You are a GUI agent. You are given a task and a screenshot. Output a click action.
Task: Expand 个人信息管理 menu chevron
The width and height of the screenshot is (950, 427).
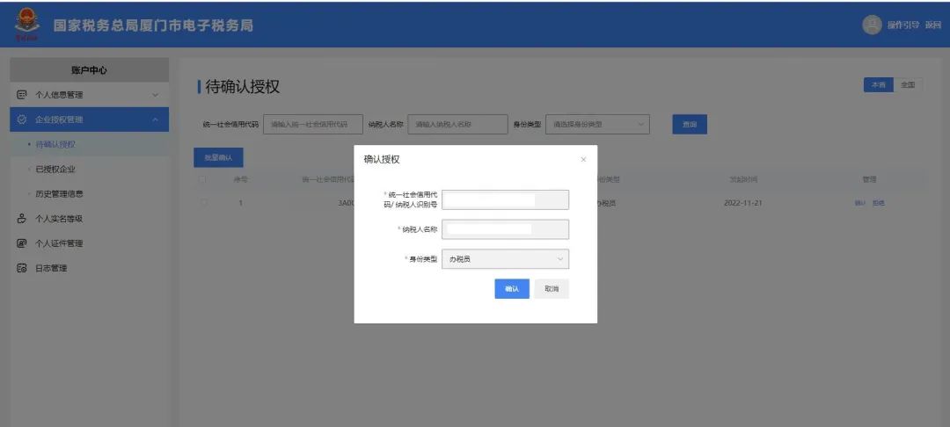[155, 95]
